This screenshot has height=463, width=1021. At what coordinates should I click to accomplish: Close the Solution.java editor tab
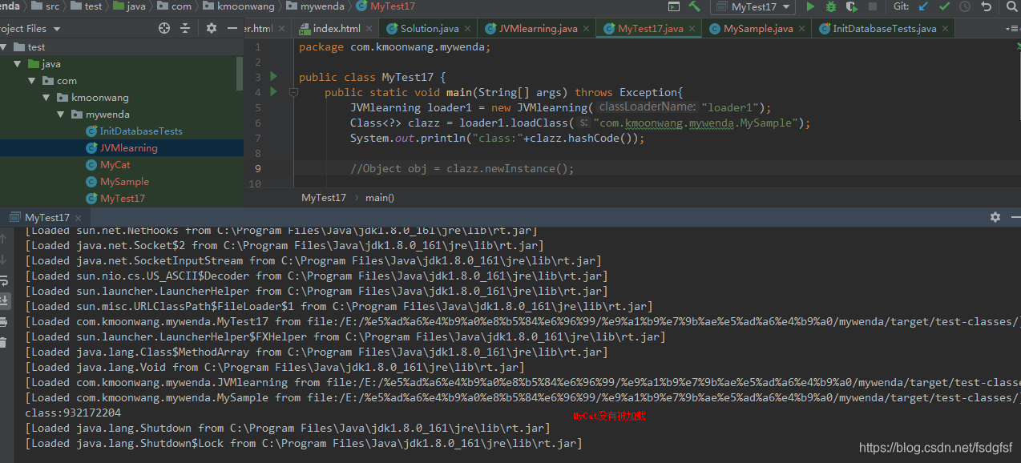469,29
